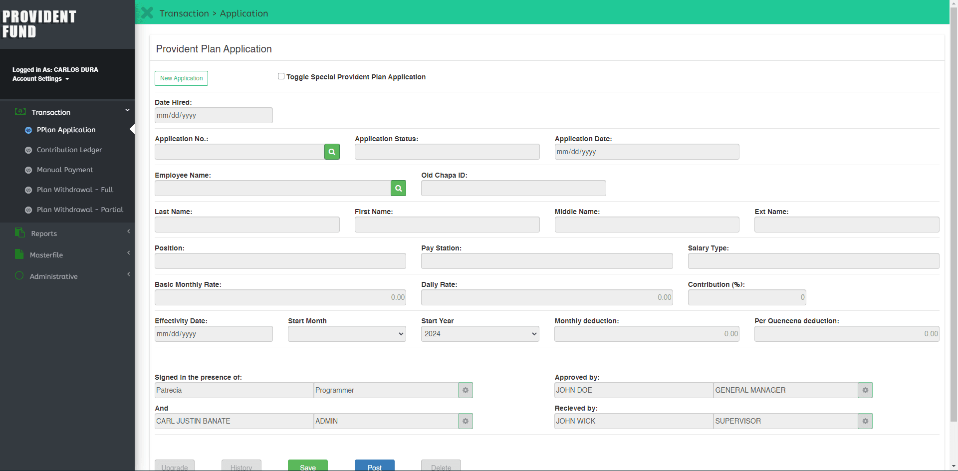Image resolution: width=958 pixels, height=471 pixels.
Task: Click the green Save button
Action: (x=307, y=466)
